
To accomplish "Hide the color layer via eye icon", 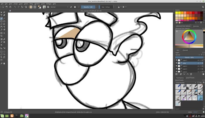I will tap(176, 63).
